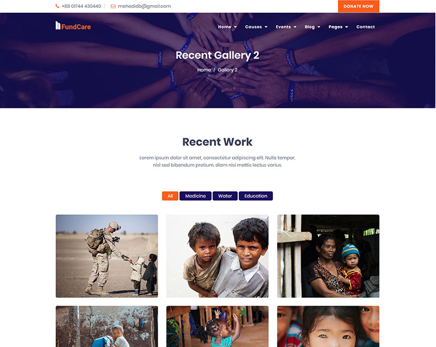The image size is (436, 347).
Task: Click the envelope email icon
Action: tap(113, 6)
